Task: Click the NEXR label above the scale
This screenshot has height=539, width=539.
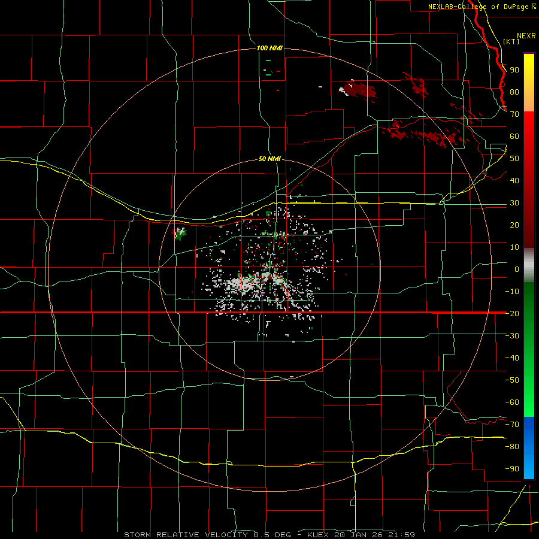Action: 526,36
